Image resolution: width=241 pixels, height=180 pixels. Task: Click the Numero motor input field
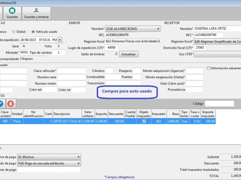click(x=72, y=83)
